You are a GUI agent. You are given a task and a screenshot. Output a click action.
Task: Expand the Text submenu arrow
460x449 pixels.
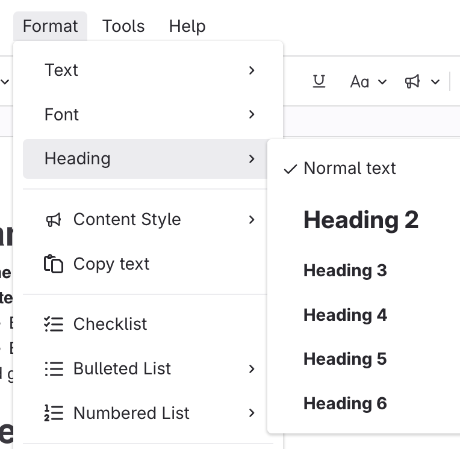point(252,70)
